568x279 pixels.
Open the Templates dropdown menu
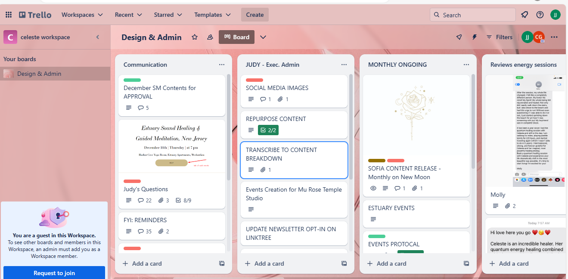pyautogui.click(x=212, y=15)
